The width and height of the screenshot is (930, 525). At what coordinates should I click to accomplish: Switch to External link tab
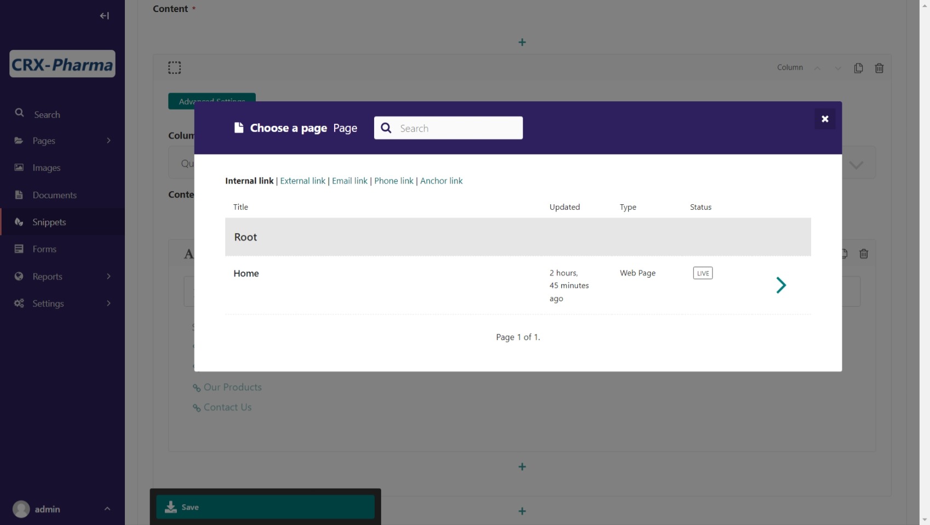pyautogui.click(x=302, y=181)
